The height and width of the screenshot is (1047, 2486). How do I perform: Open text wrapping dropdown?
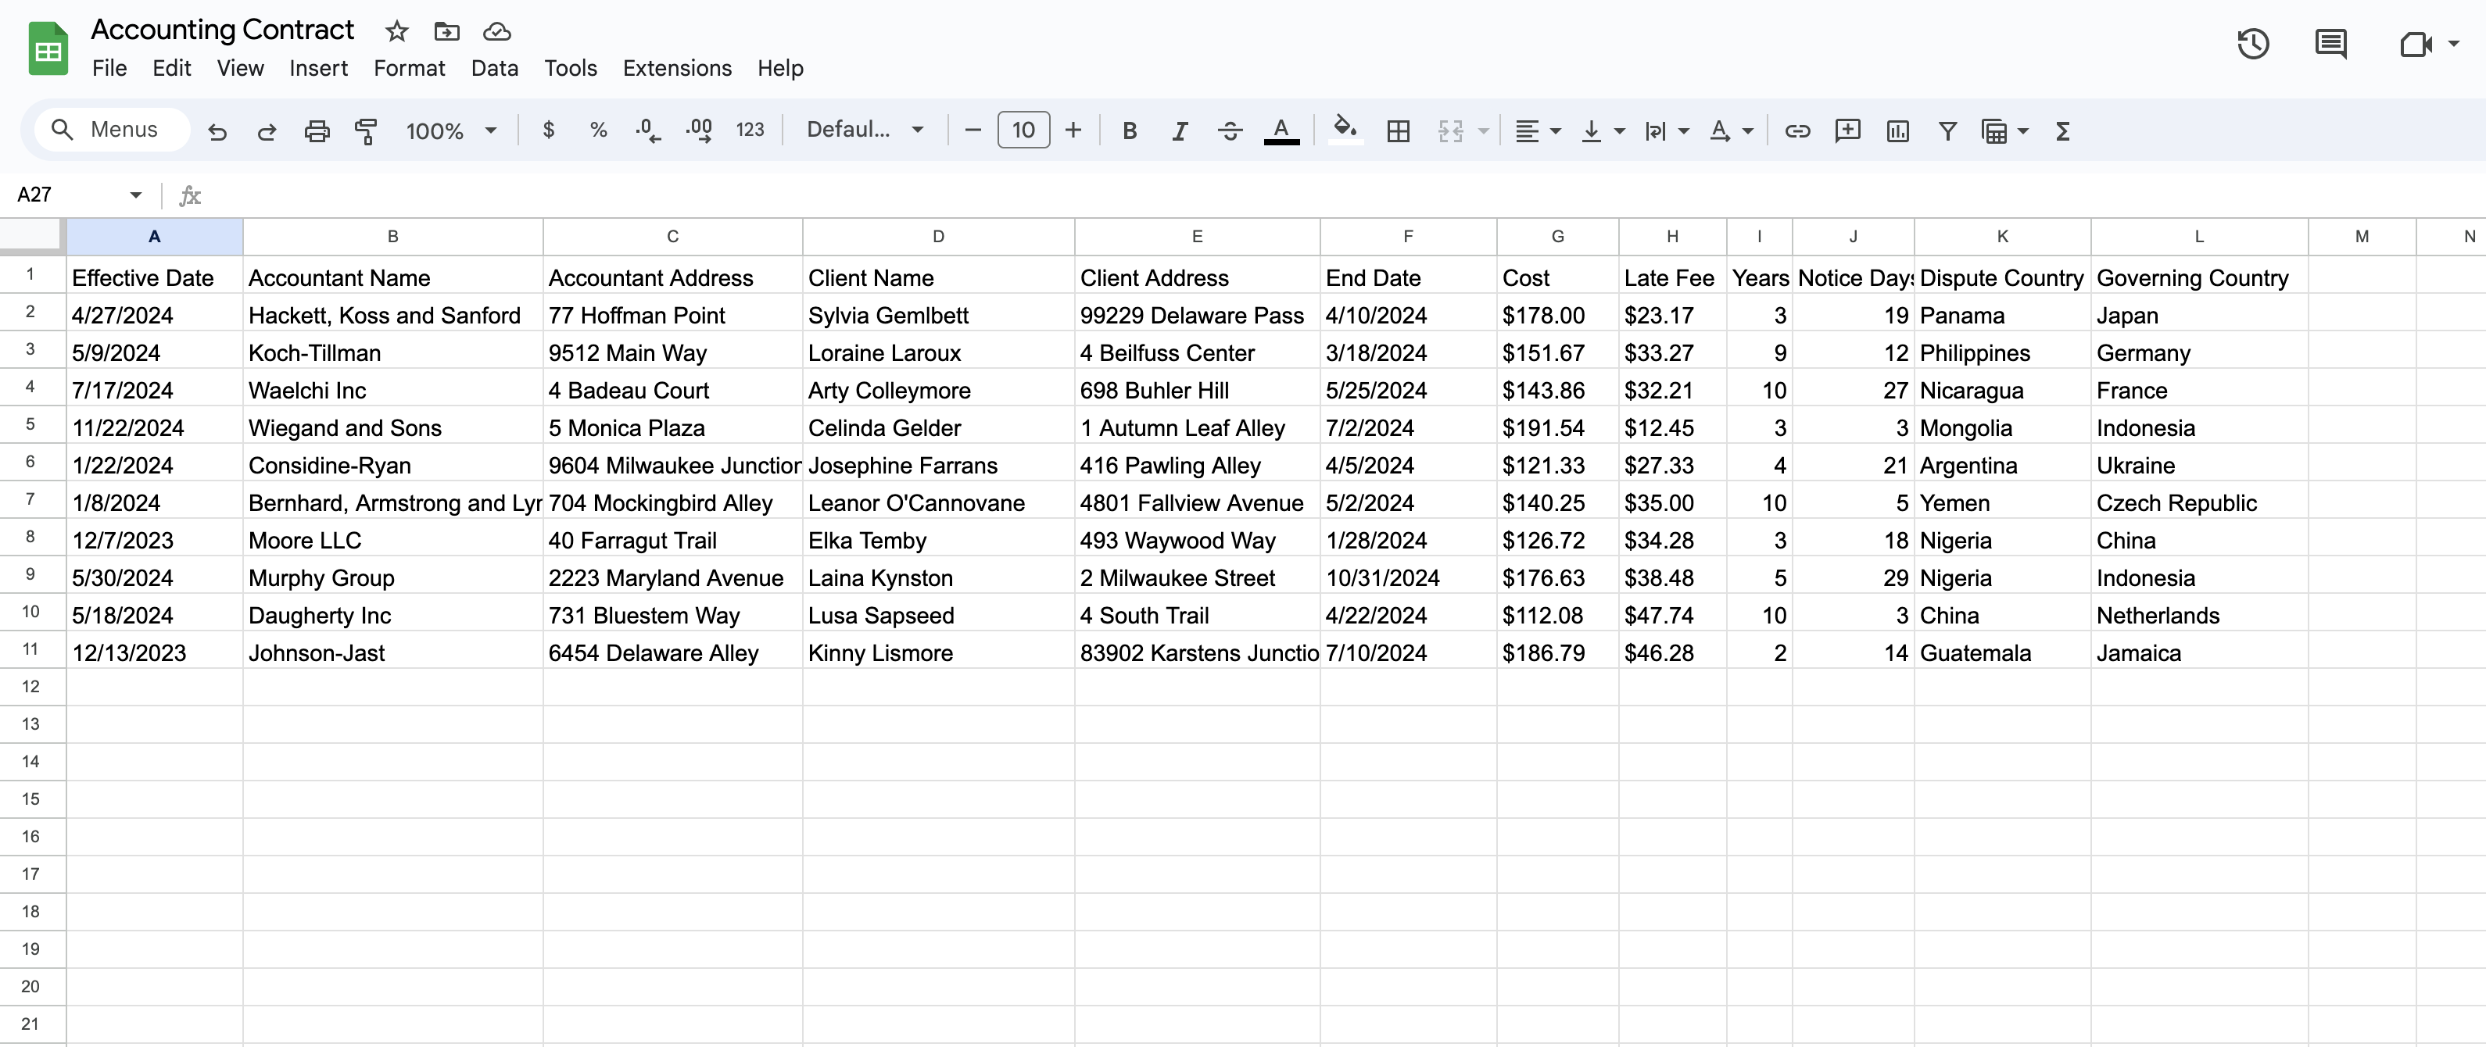pyautogui.click(x=1667, y=130)
